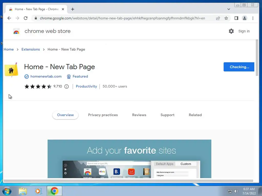The width and height of the screenshot is (262, 196).
Task: Go back to the previous page
Action: [x=9, y=18]
